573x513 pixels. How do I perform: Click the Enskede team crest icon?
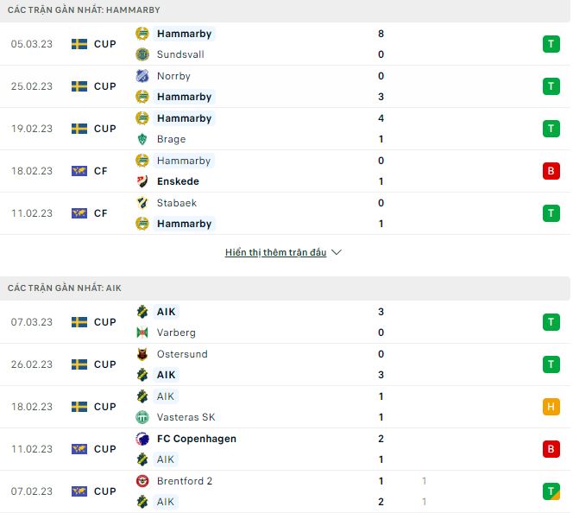tap(142, 181)
